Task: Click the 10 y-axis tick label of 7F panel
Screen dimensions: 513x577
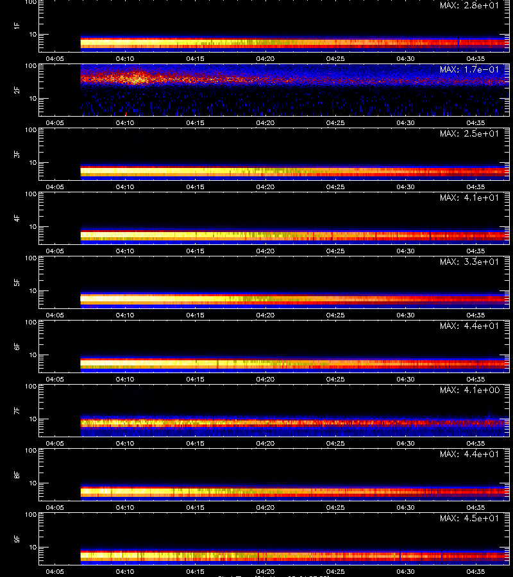Action: point(33,419)
